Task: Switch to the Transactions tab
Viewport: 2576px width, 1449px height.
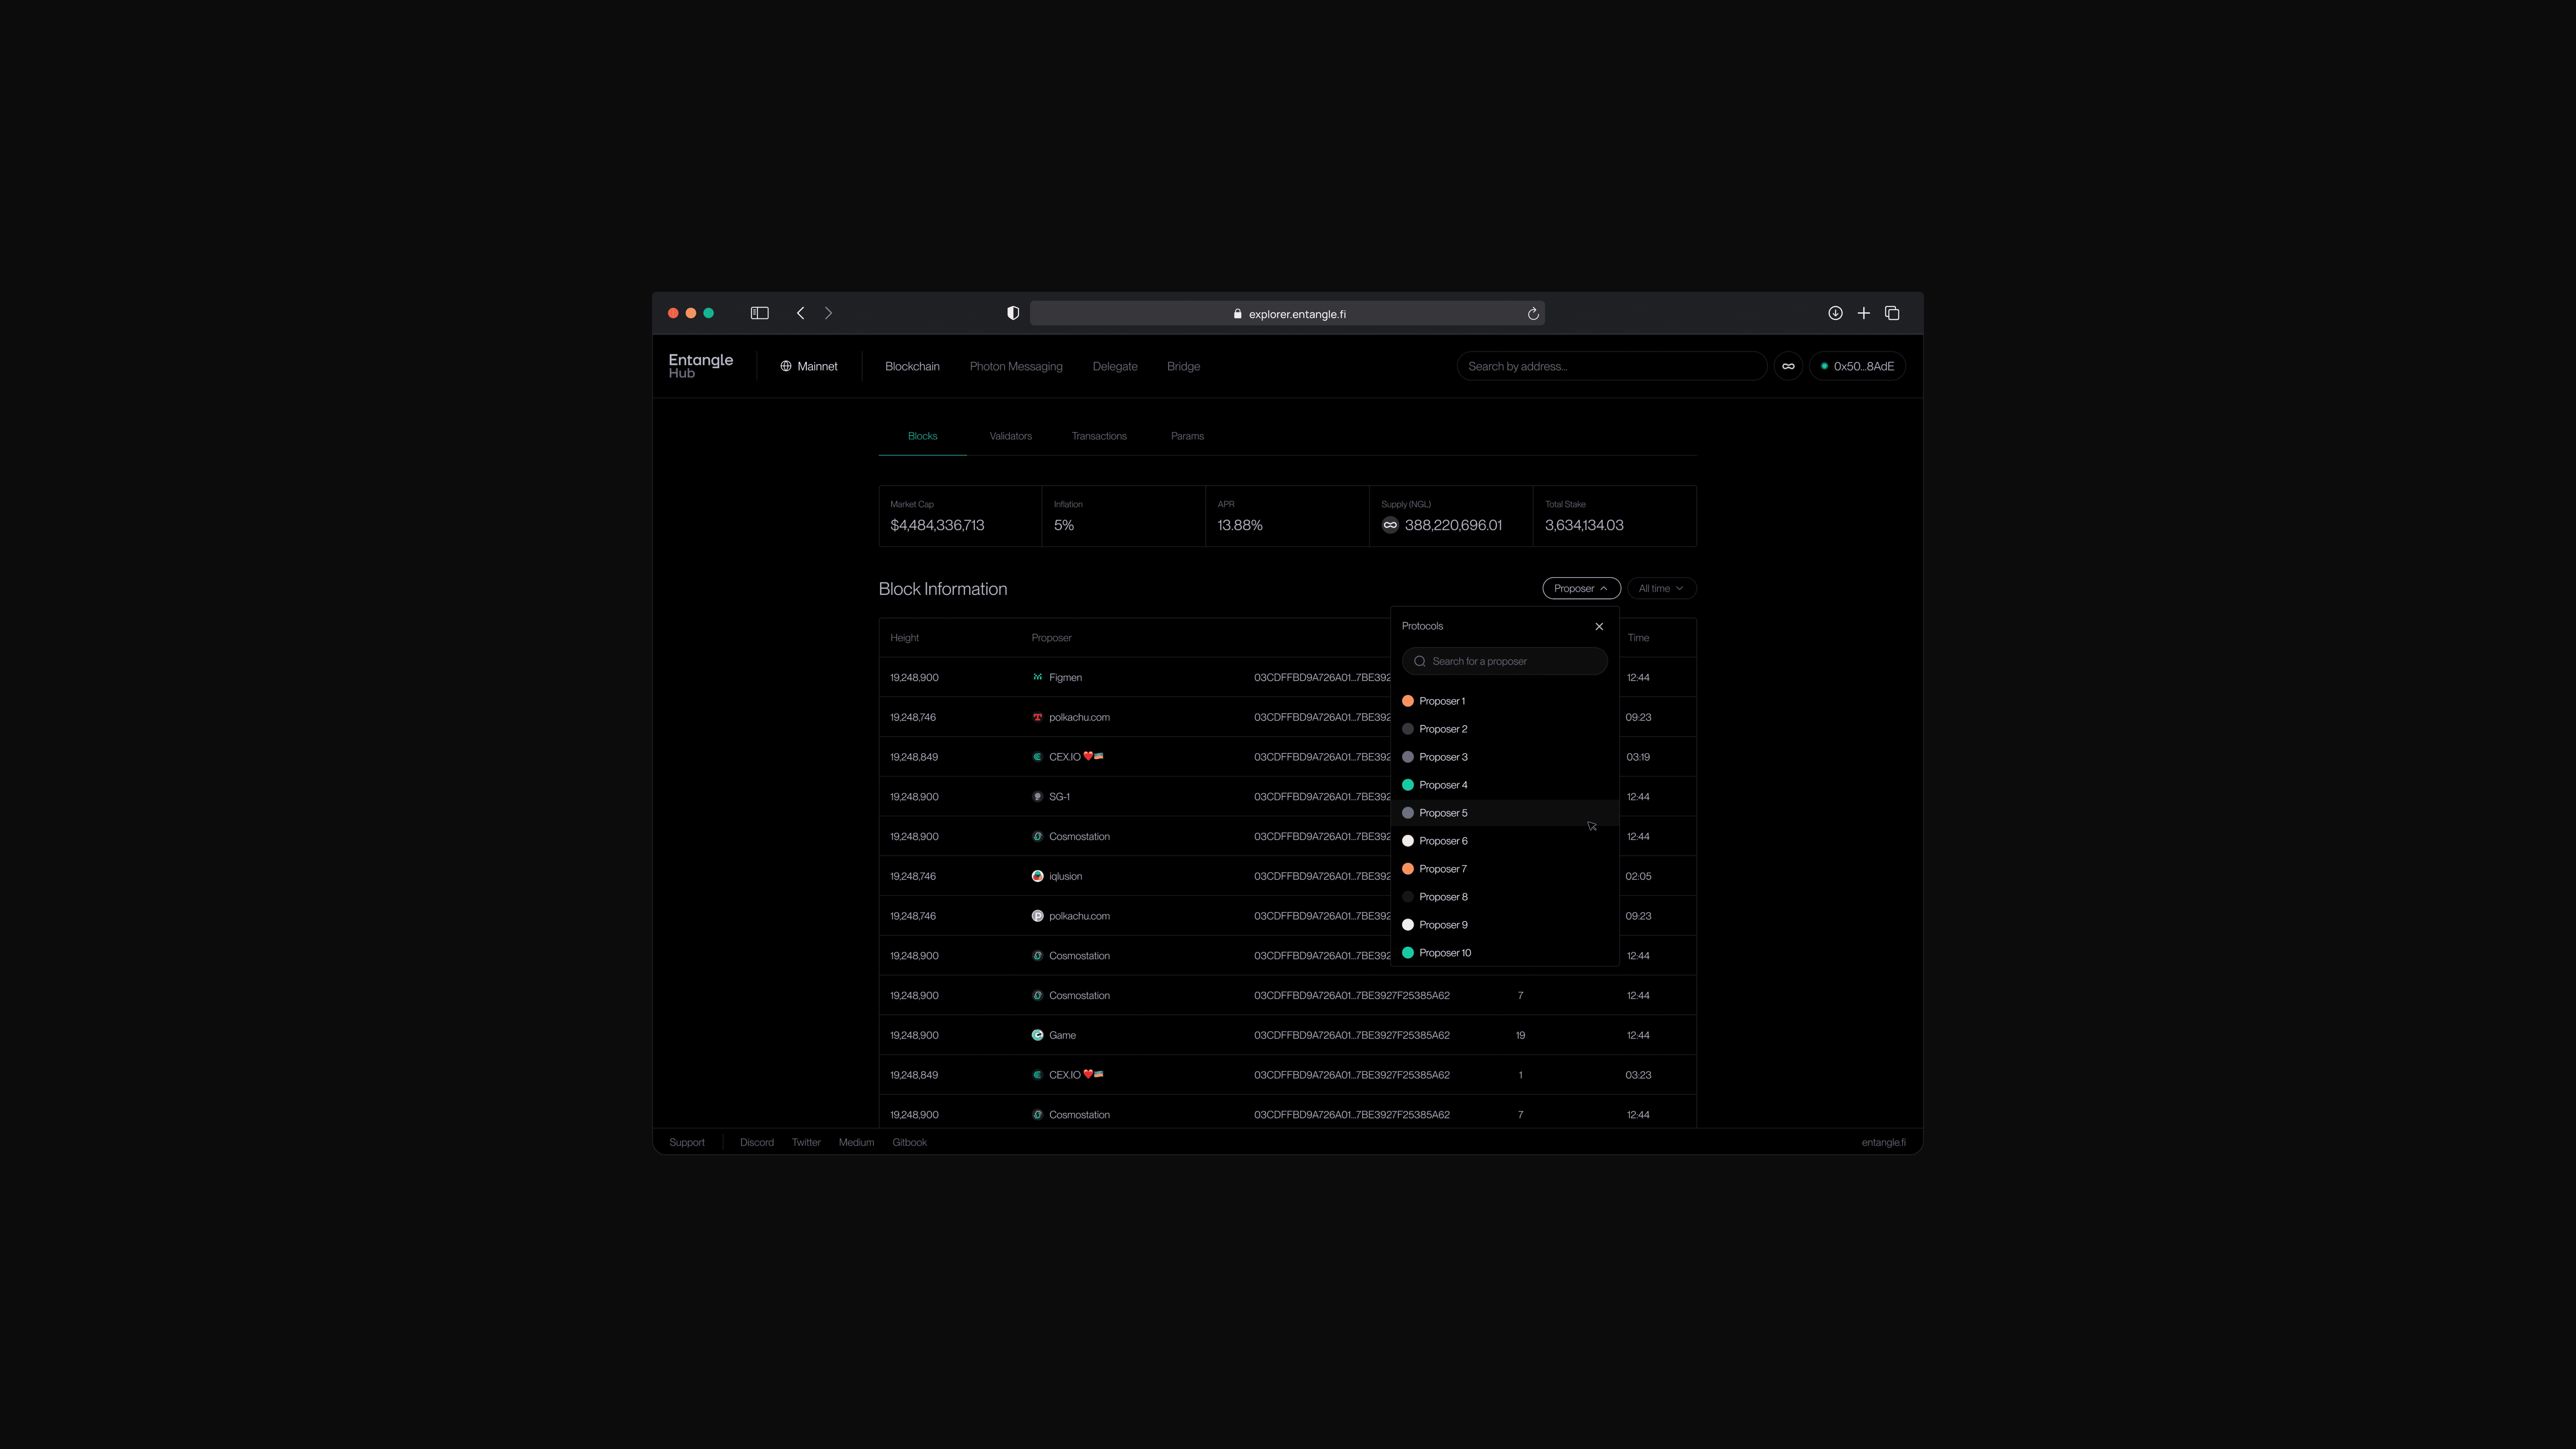Action: [x=1099, y=436]
